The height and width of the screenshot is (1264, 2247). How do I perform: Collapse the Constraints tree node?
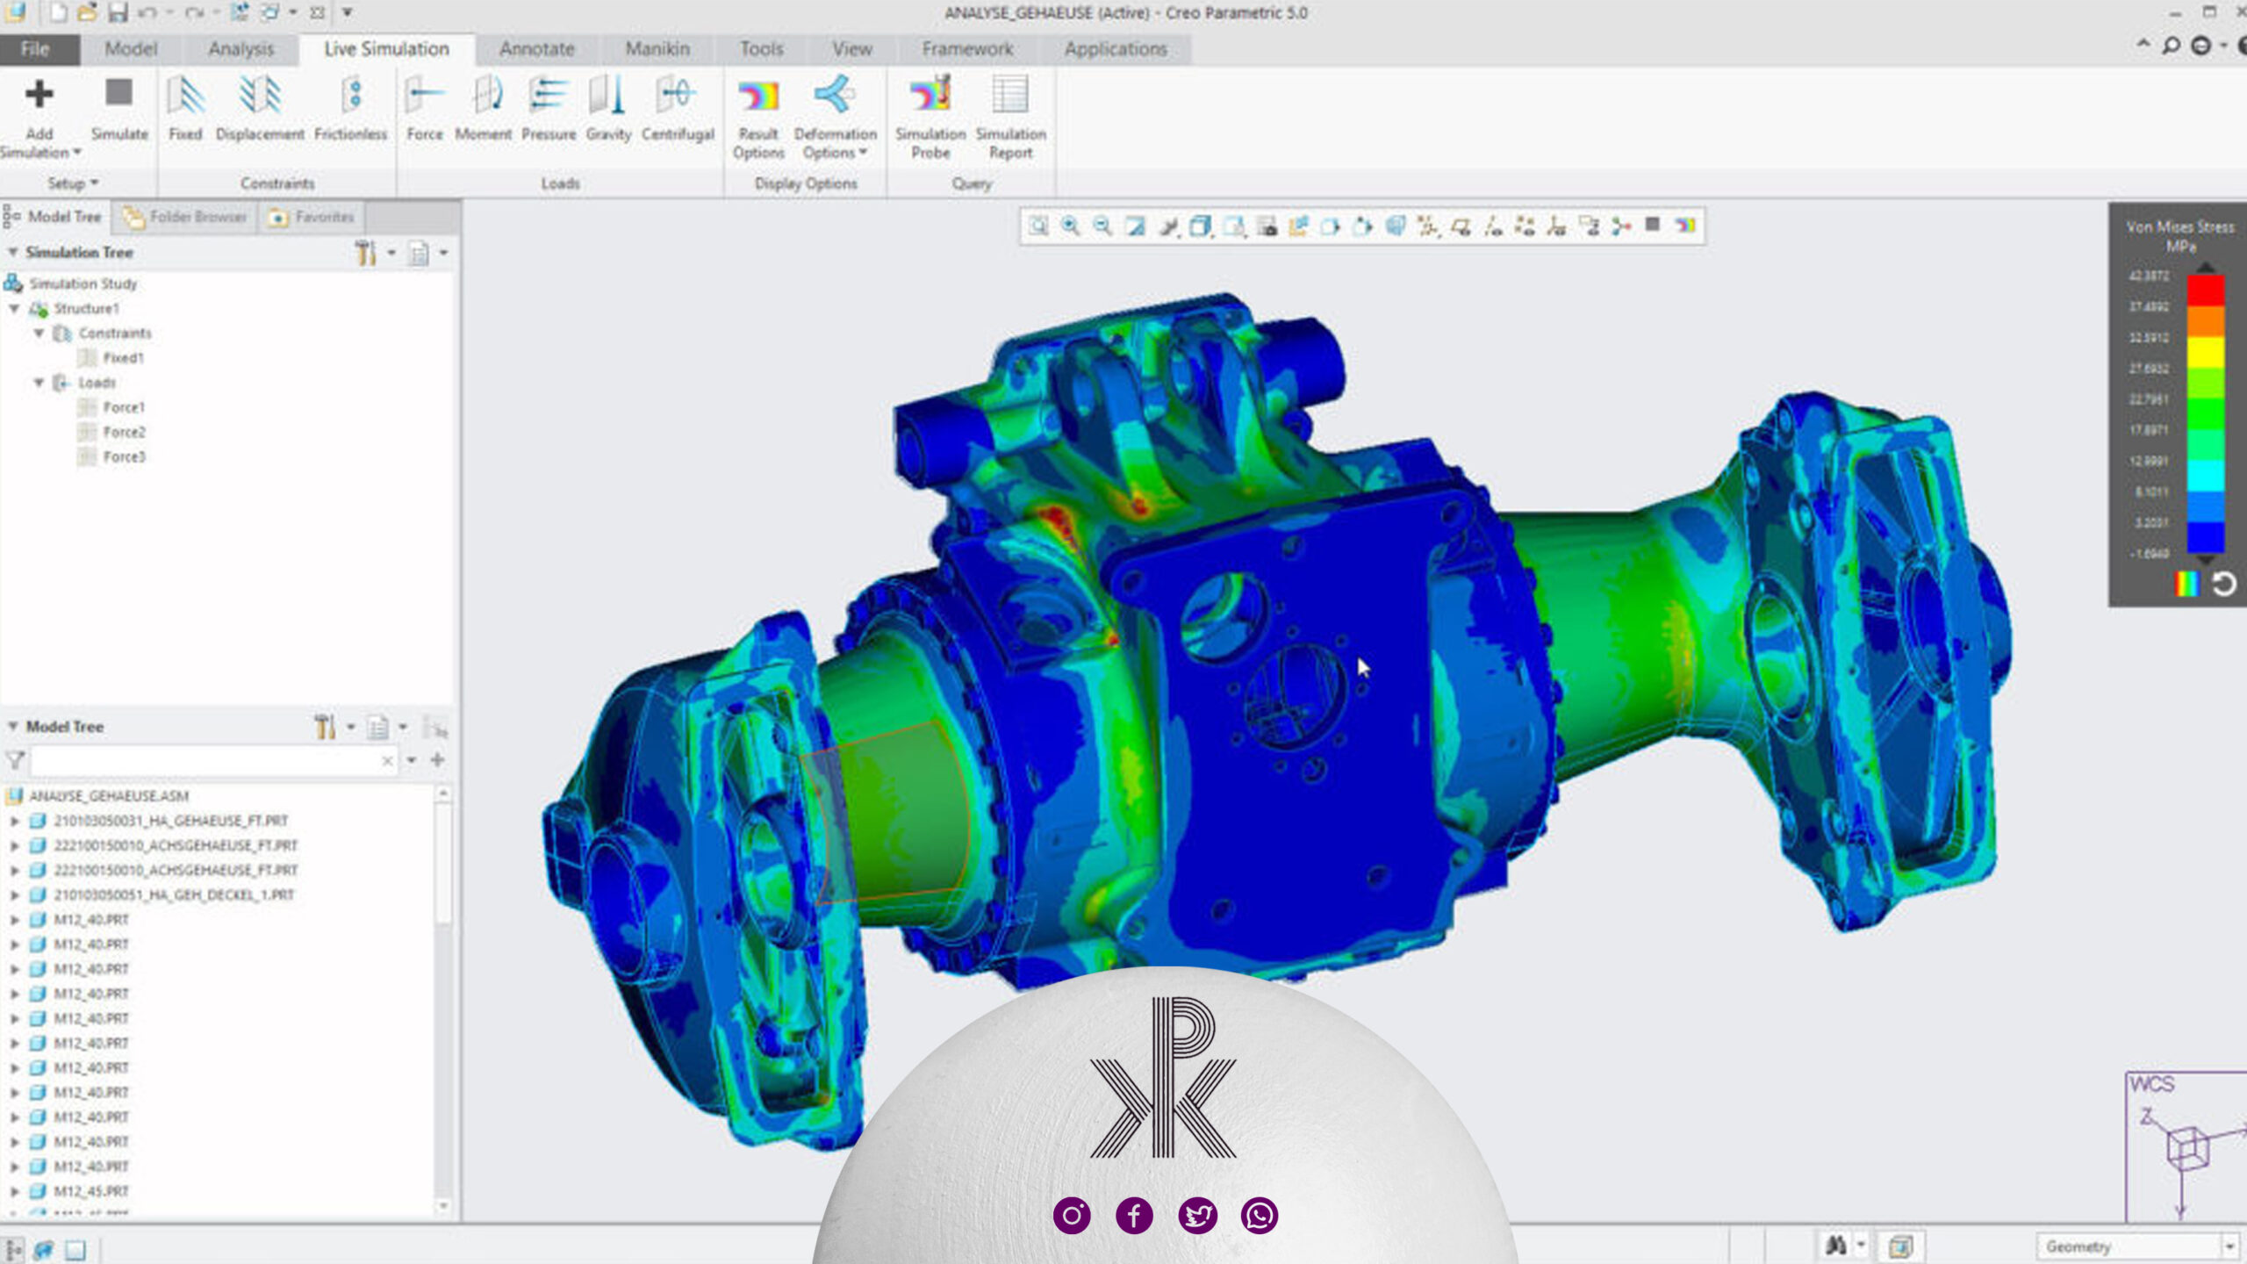pyautogui.click(x=39, y=334)
